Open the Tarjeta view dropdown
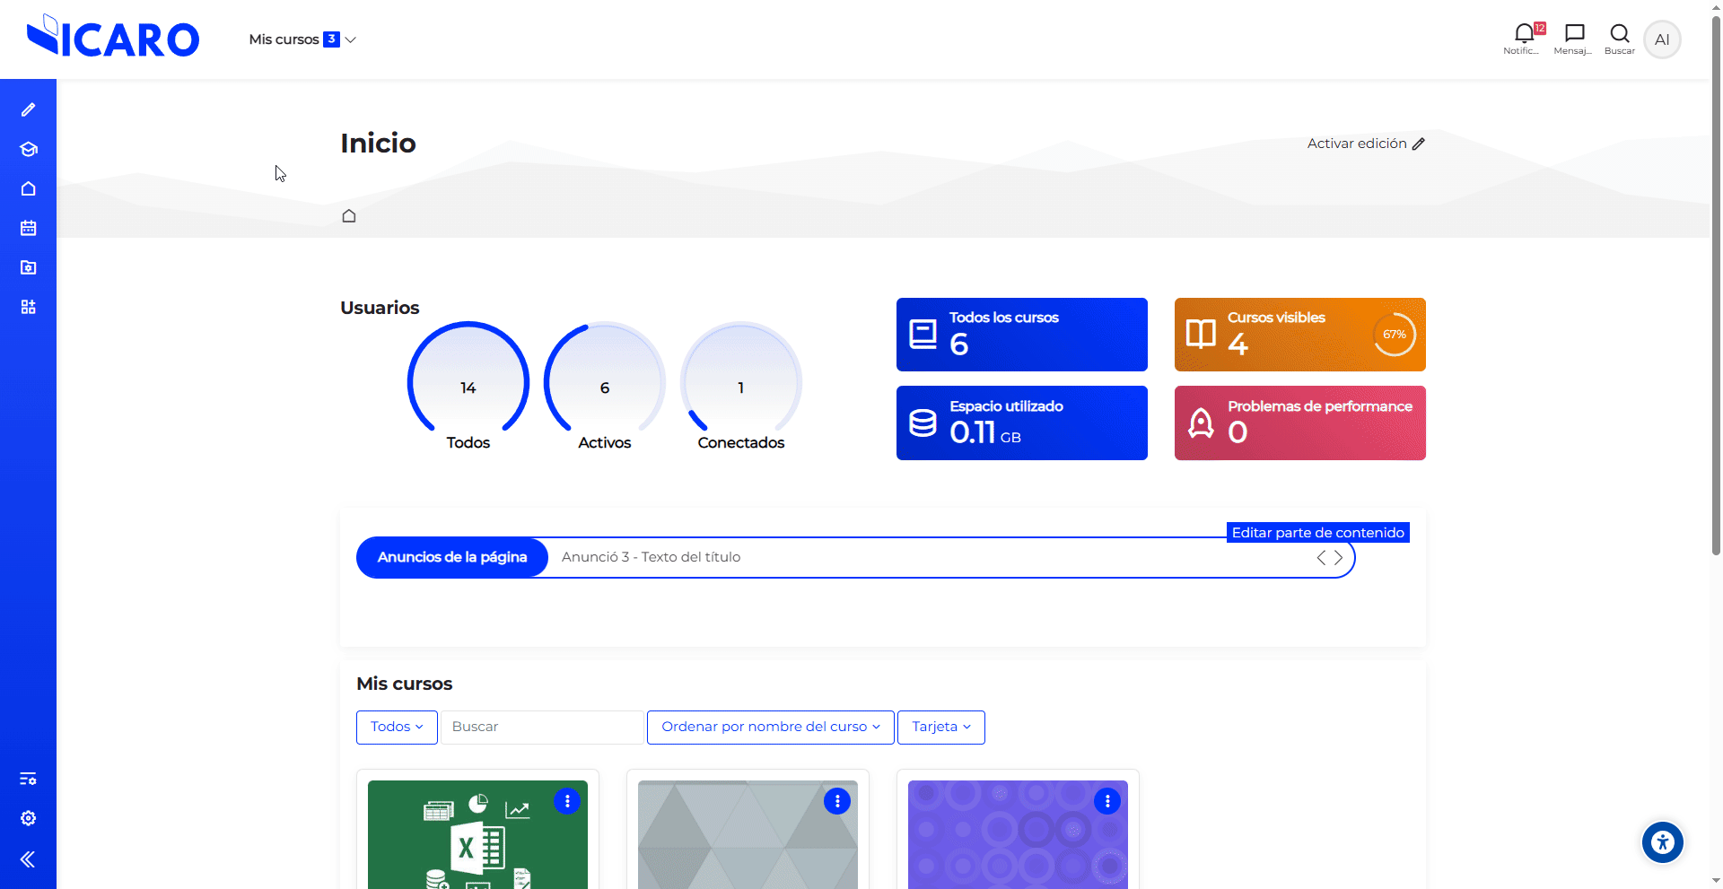 coord(940,727)
